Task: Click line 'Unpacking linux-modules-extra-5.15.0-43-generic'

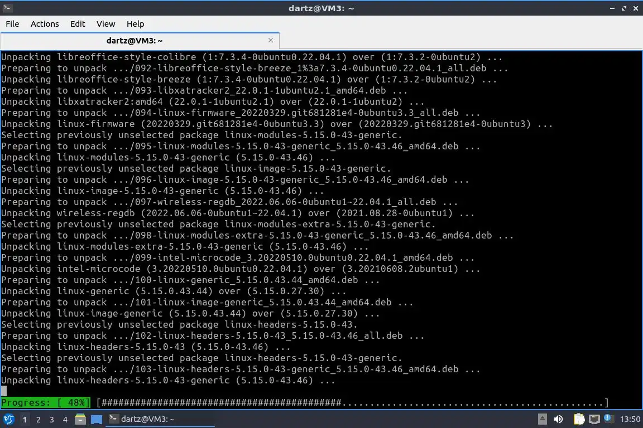Action: (185, 246)
